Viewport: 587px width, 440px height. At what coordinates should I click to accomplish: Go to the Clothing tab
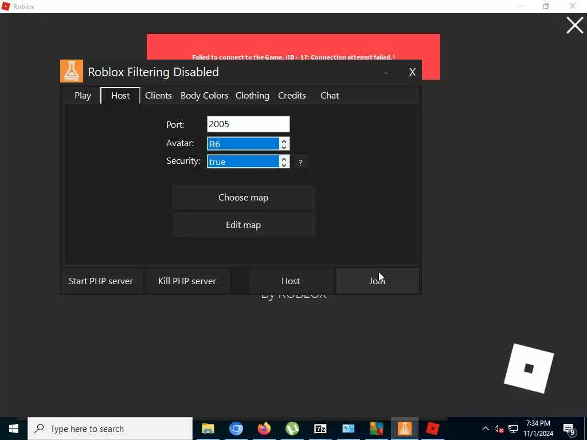252,96
